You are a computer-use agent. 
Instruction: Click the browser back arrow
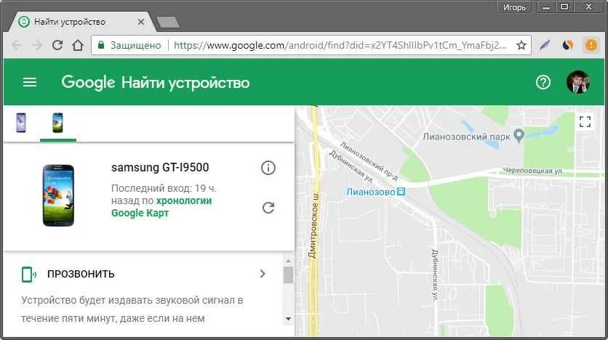point(16,45)
